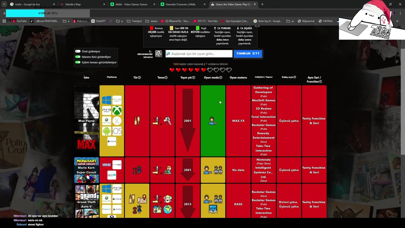Click the map adventure genre icon in GTA V row

(x=142, y=199)
